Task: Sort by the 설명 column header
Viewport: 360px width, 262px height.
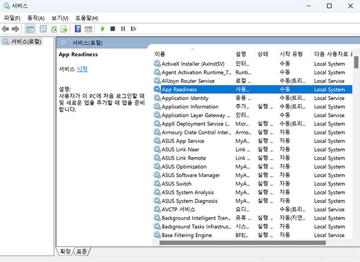Action: 244,54
